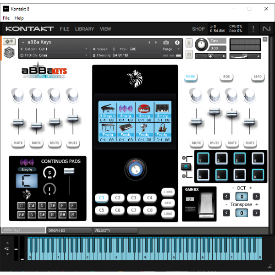
Task: Click pad number 4
Action: 258,159
